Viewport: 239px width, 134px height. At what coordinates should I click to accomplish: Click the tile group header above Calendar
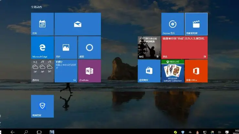coord(37,7)
